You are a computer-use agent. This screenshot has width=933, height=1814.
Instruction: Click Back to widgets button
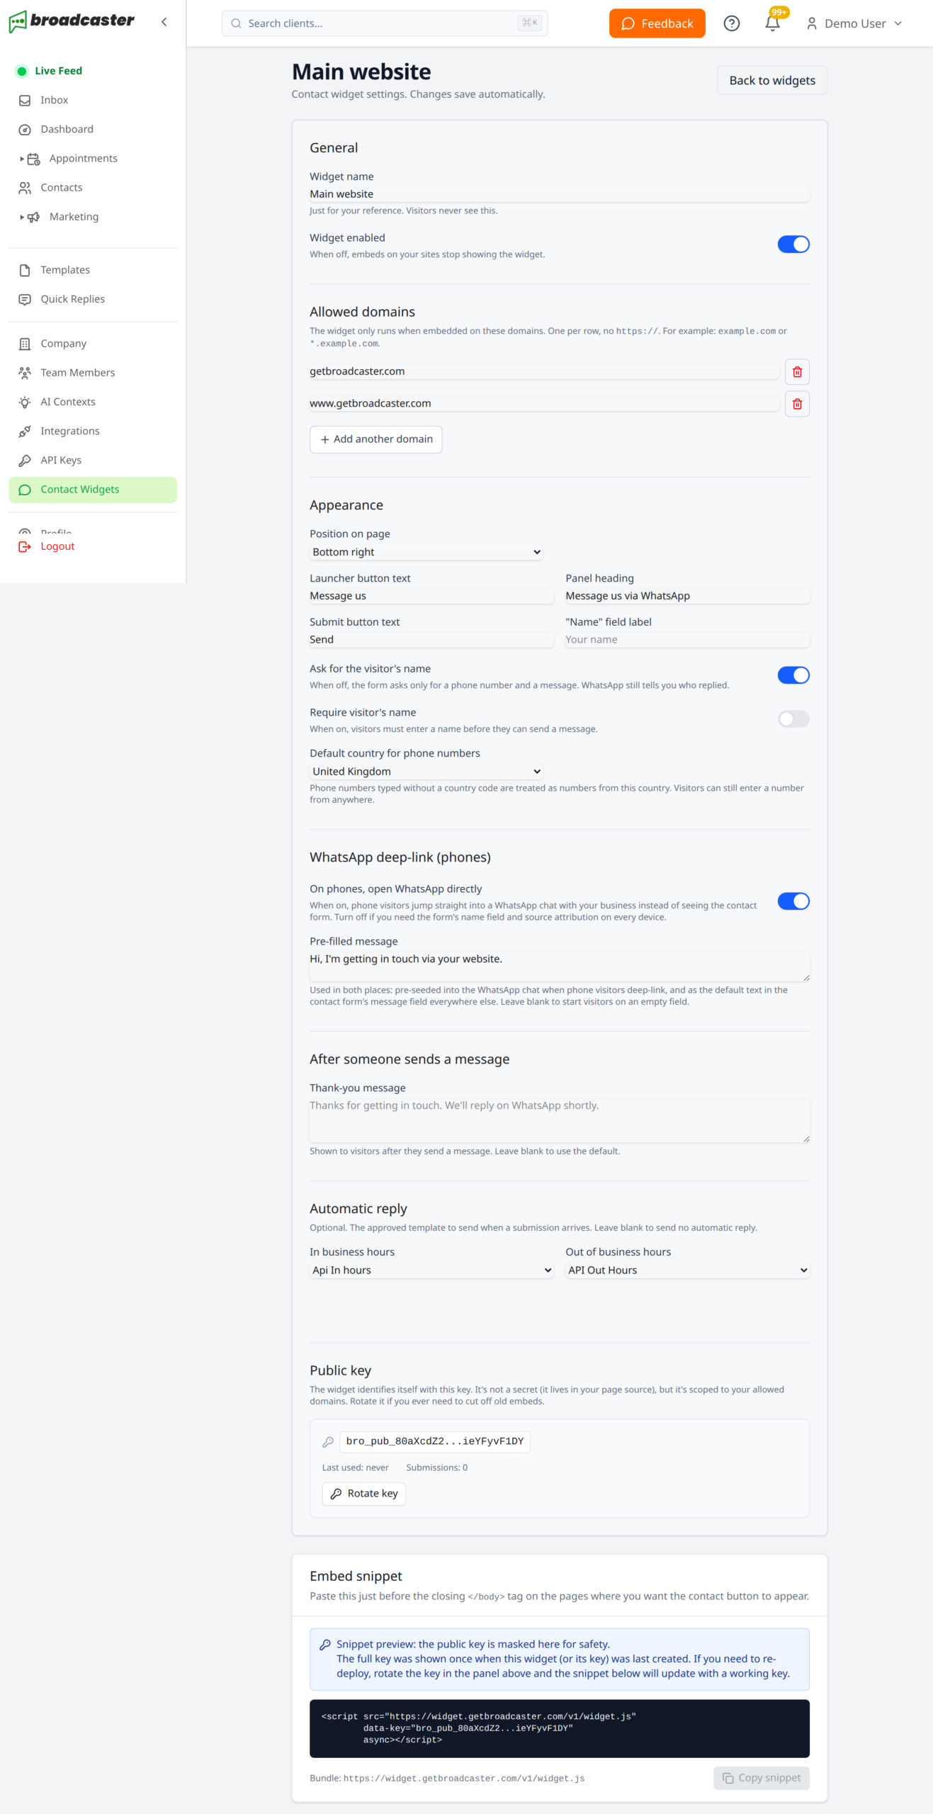772,81
